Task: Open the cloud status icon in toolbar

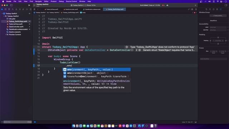Action: (x=167, y=5)
